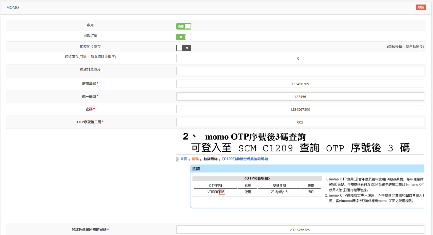The height and width of the screenshot is (235, 433).
Task: Click 首頁 breadcrumb in the help image
Action: tap(184, 159)
